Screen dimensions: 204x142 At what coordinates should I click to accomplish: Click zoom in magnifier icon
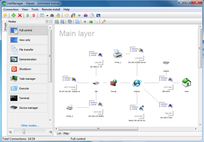[x=50, y=132]
